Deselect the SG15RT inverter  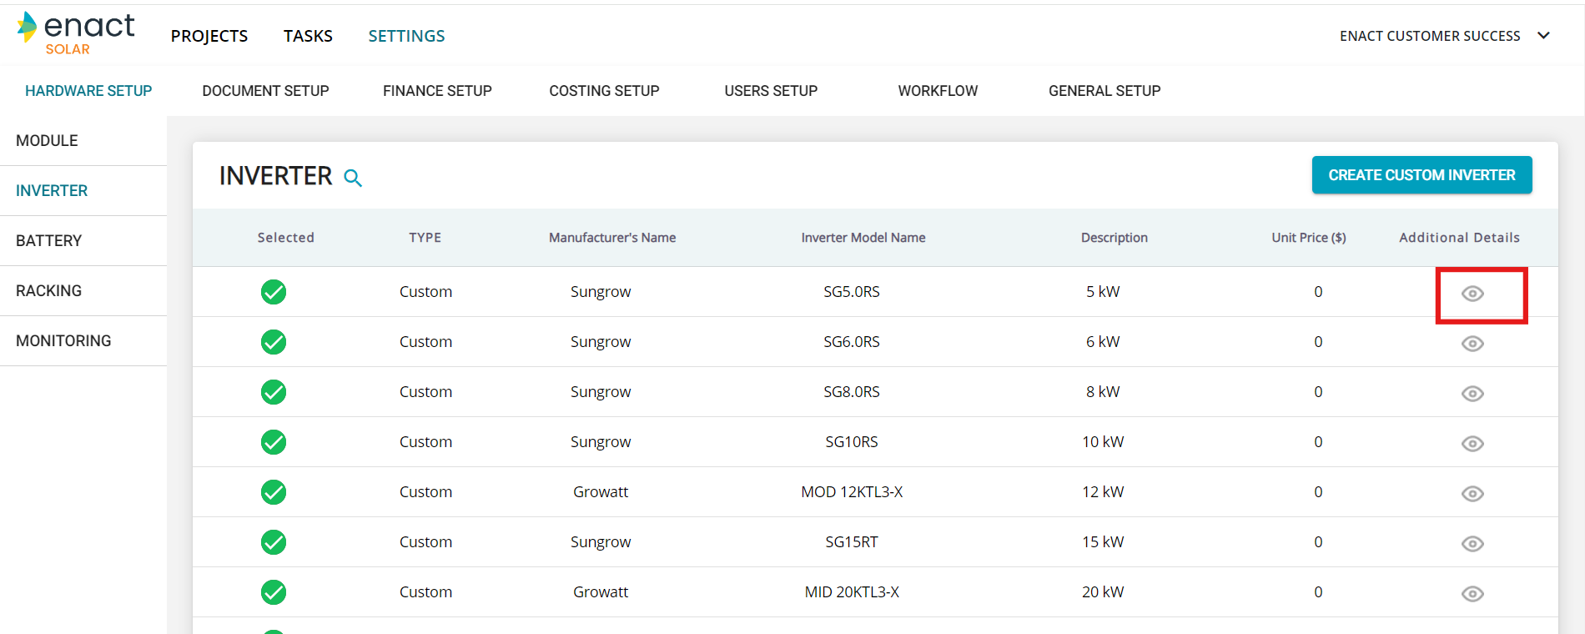coord(274,542)
